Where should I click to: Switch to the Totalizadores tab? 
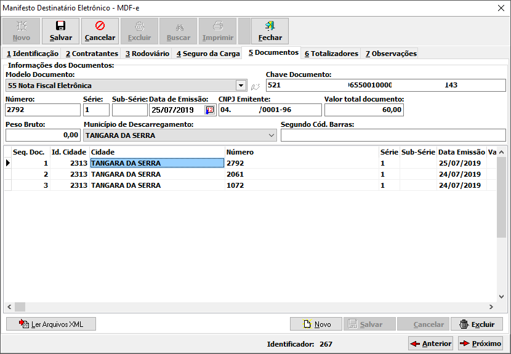point(331,54)
